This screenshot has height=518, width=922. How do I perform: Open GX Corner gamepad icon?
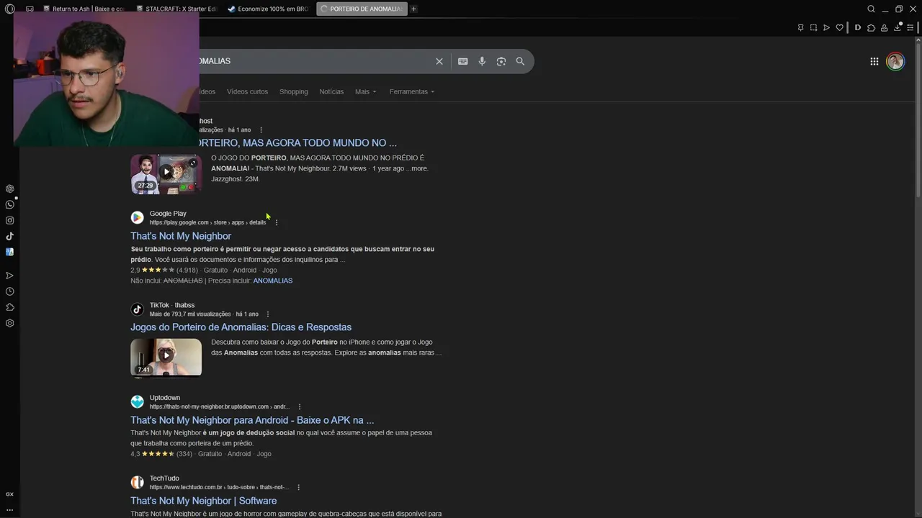(x=30, y=9)
